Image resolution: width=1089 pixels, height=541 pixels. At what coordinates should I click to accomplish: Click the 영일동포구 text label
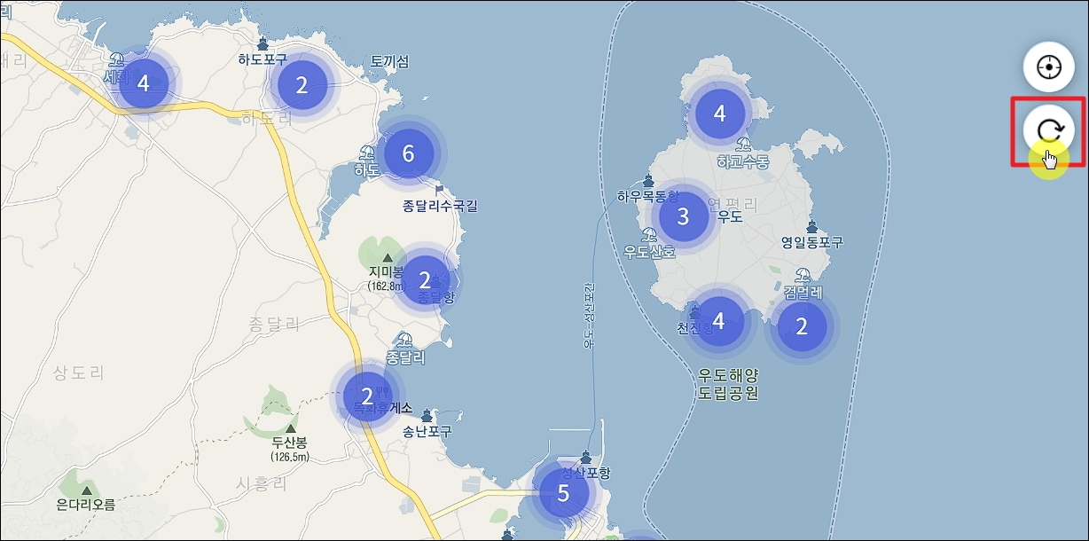click(x=812, y=242)
